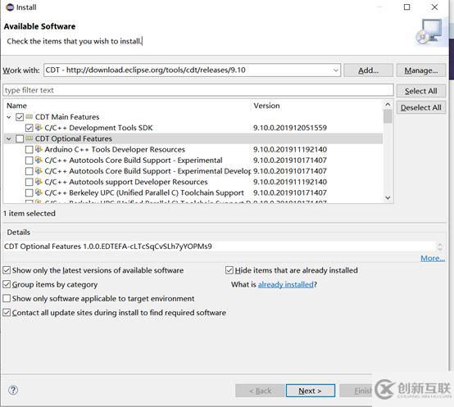Select Arduino C++ Tools Developer Resources row
This screenshot has height=407, width=454.
[193, 150]
